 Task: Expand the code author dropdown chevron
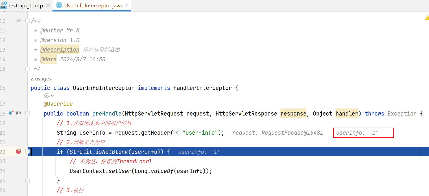(x=52, y=95)
